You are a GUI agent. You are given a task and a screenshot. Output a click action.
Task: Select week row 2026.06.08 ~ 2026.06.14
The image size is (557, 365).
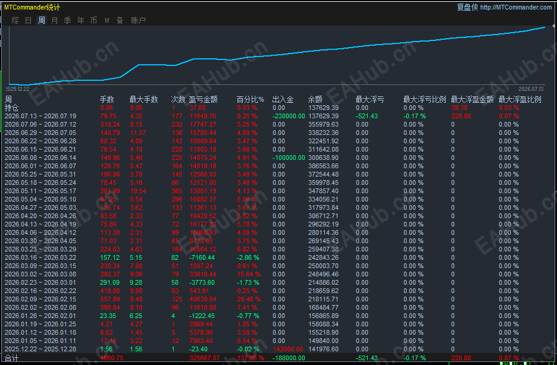[x=40, y=158]
